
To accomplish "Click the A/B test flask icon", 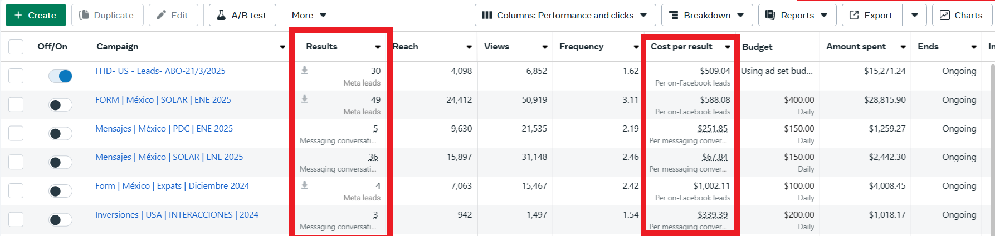I will [x=221, y=15].
